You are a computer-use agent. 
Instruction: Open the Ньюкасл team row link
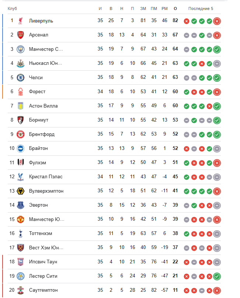point(46,63)
